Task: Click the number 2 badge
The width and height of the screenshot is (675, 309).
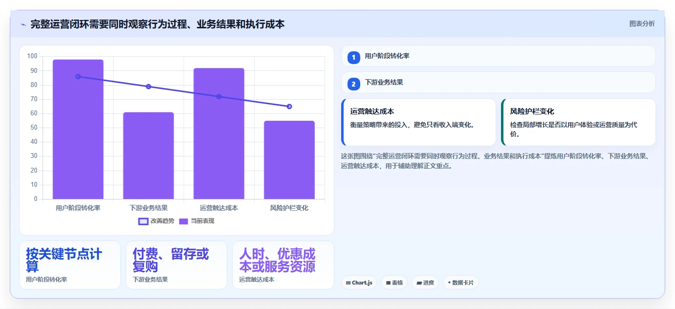Action: (354, 84)
